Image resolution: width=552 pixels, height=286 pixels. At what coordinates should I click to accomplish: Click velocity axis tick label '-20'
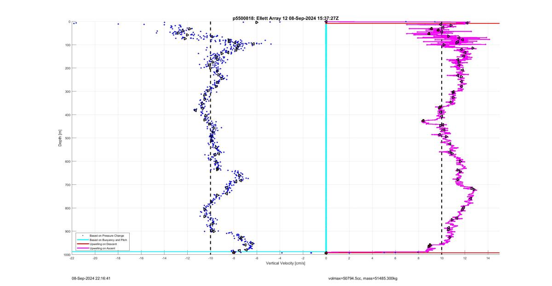click(x=95, y=258)
